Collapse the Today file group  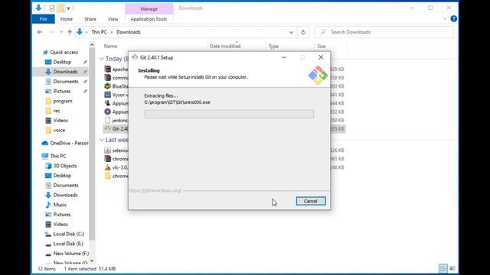[x=102, y=59]
